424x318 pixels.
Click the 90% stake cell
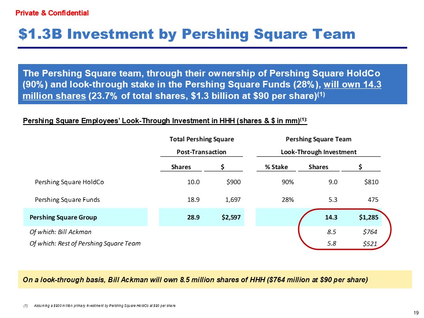288,182
